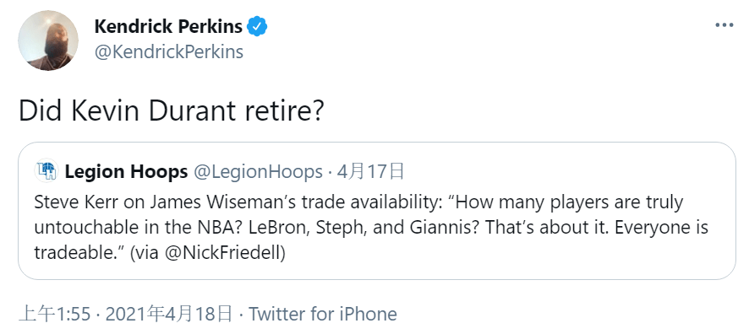The height and width of the screenshot is (334, 749).
Task: Click the Legion Hoops avatar icon
Action: point(46,171)
